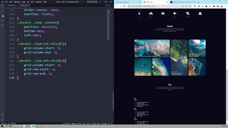Click the Prettier status bar item
This screenshot has width=228, height=128.
(x=104, y=123)
